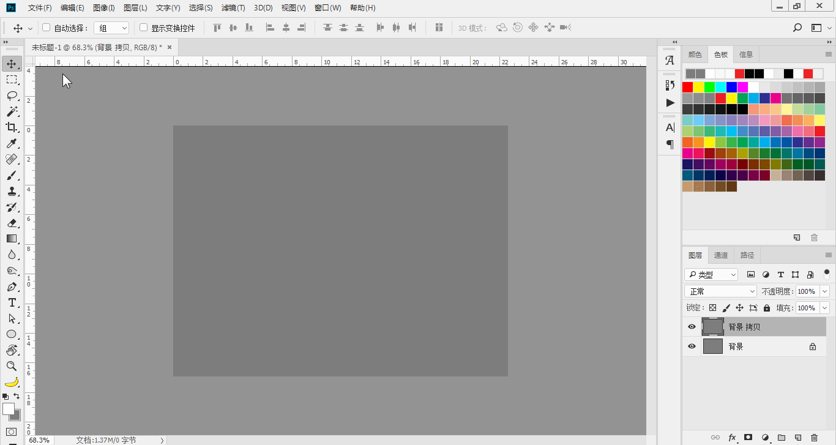Screen dimensions: 836x445
Task: Hide the 背景 拷贝 layer
Action: [692, 327]
